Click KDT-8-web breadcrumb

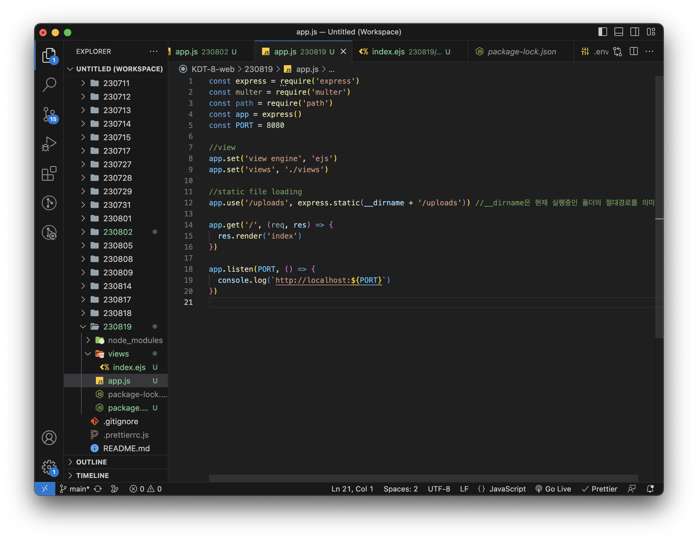tap(213, 69)
